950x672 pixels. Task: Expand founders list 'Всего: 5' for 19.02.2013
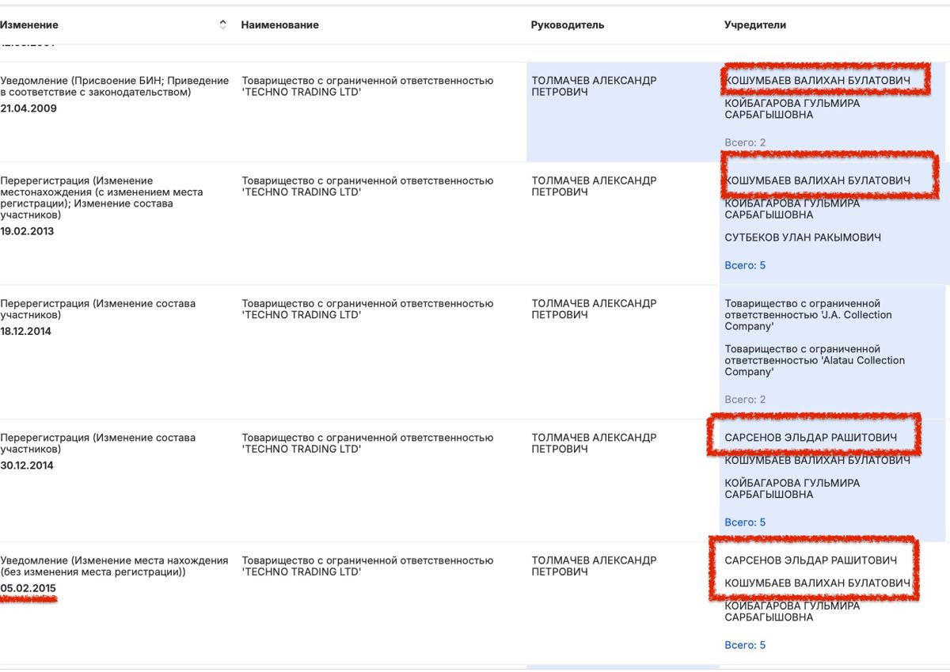click(x=745, y=265)
